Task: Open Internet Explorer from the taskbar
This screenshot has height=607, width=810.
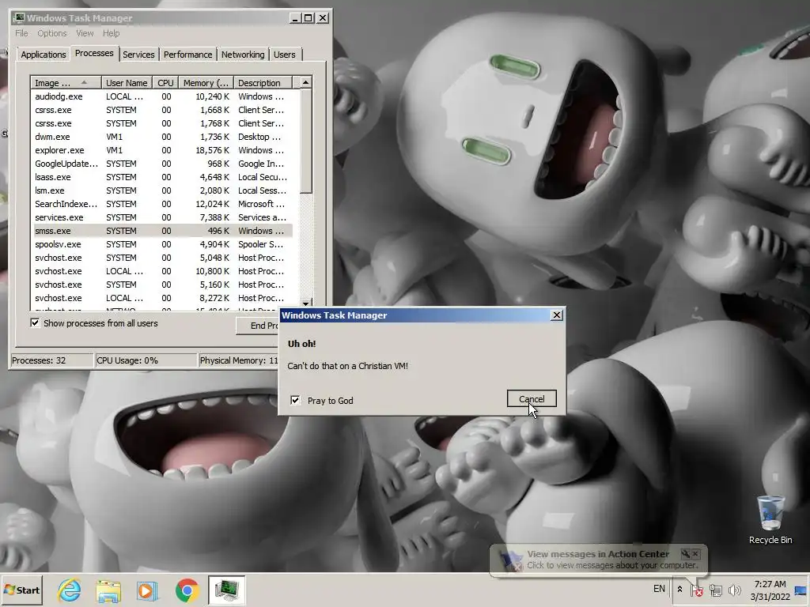Action: pyautogui.click(x=70, y=590)
